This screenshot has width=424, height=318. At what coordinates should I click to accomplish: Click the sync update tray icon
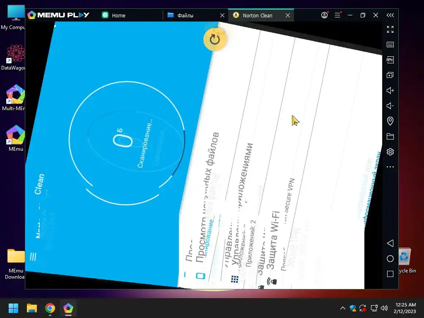point(363,308)
